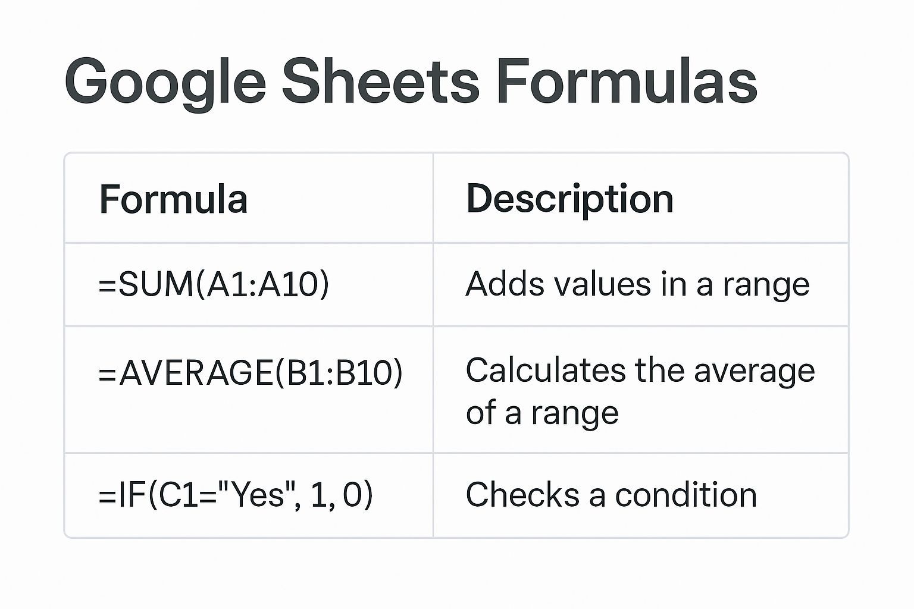This screenshot has height=609, width=914.
Task: Click the word "Google" in the title
Action: point(165,81)
